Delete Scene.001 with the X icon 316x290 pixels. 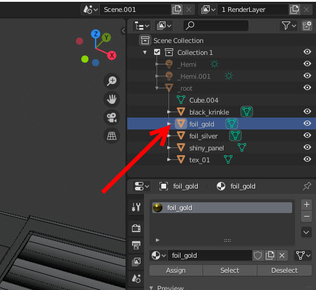pos(189,10)
